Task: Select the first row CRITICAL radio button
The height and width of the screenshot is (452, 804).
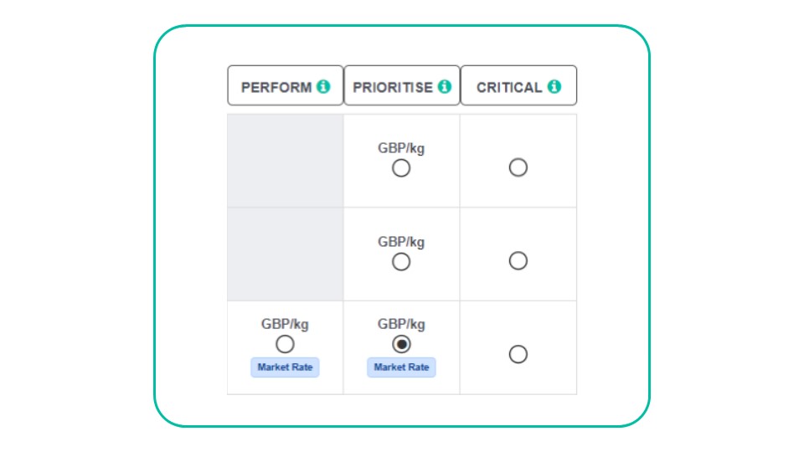Action: coord(518,167)
